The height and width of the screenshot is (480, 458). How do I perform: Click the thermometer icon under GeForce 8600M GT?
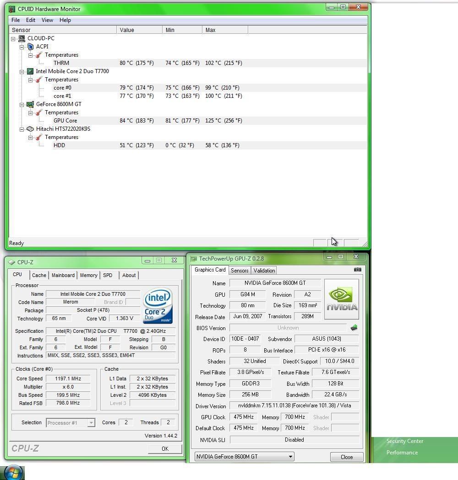(38, 112)
